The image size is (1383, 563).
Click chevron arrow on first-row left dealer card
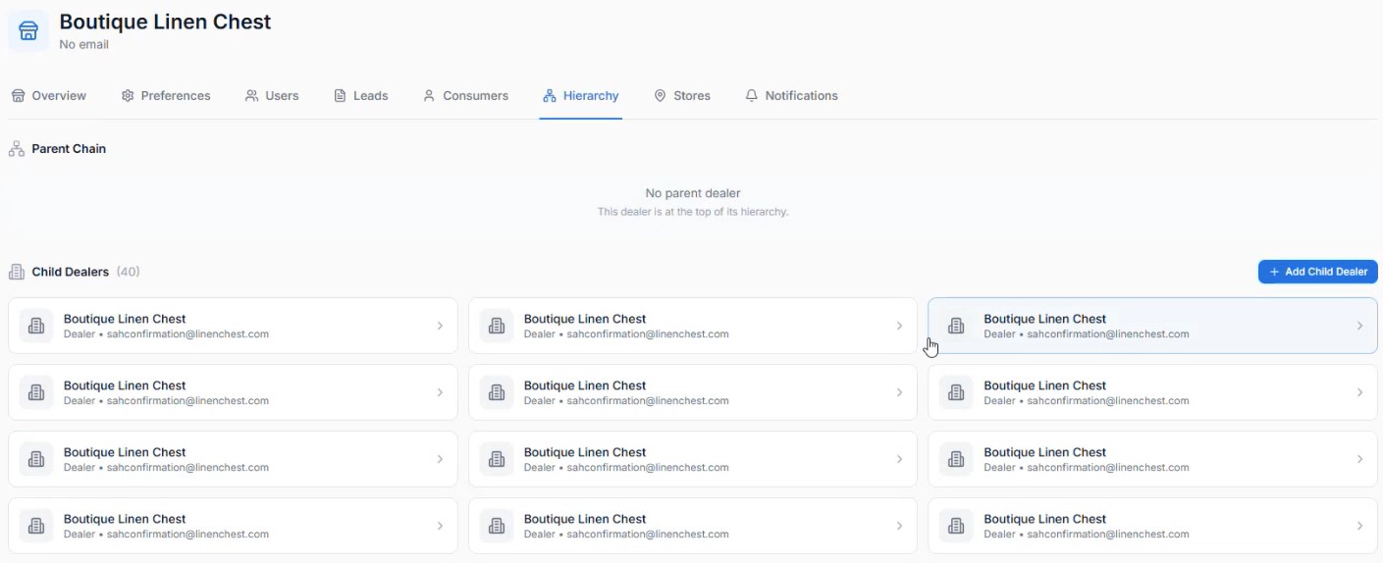pos(440,326)
